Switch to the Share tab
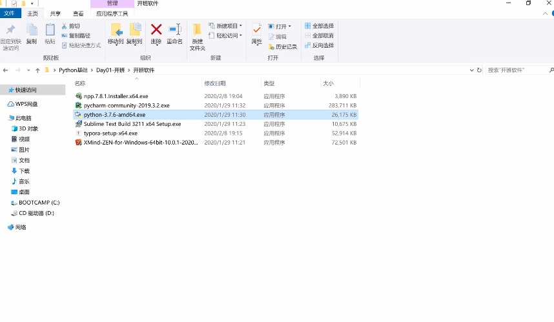The height and width of the screenshot is (322, 554). tap(55, 14)
